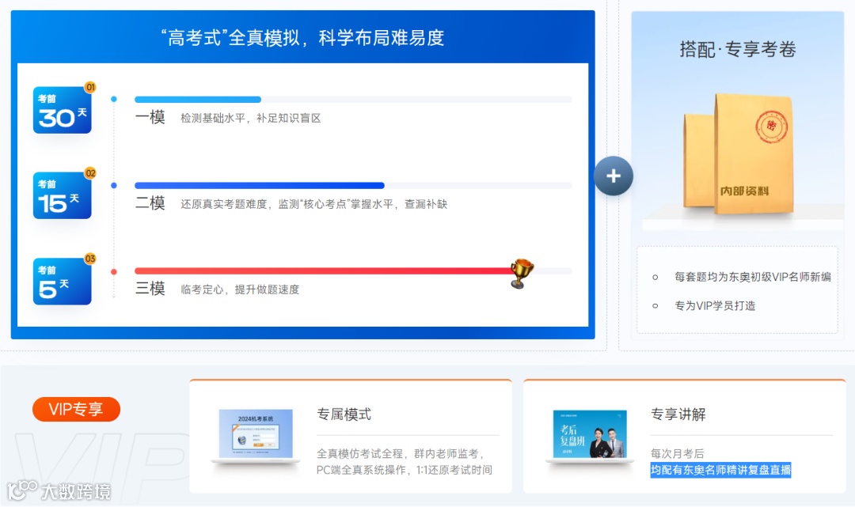Click the text 临考定心，提升做题速度
The height and width of the screenshot is (507, 855).
(x=240, y=289)
